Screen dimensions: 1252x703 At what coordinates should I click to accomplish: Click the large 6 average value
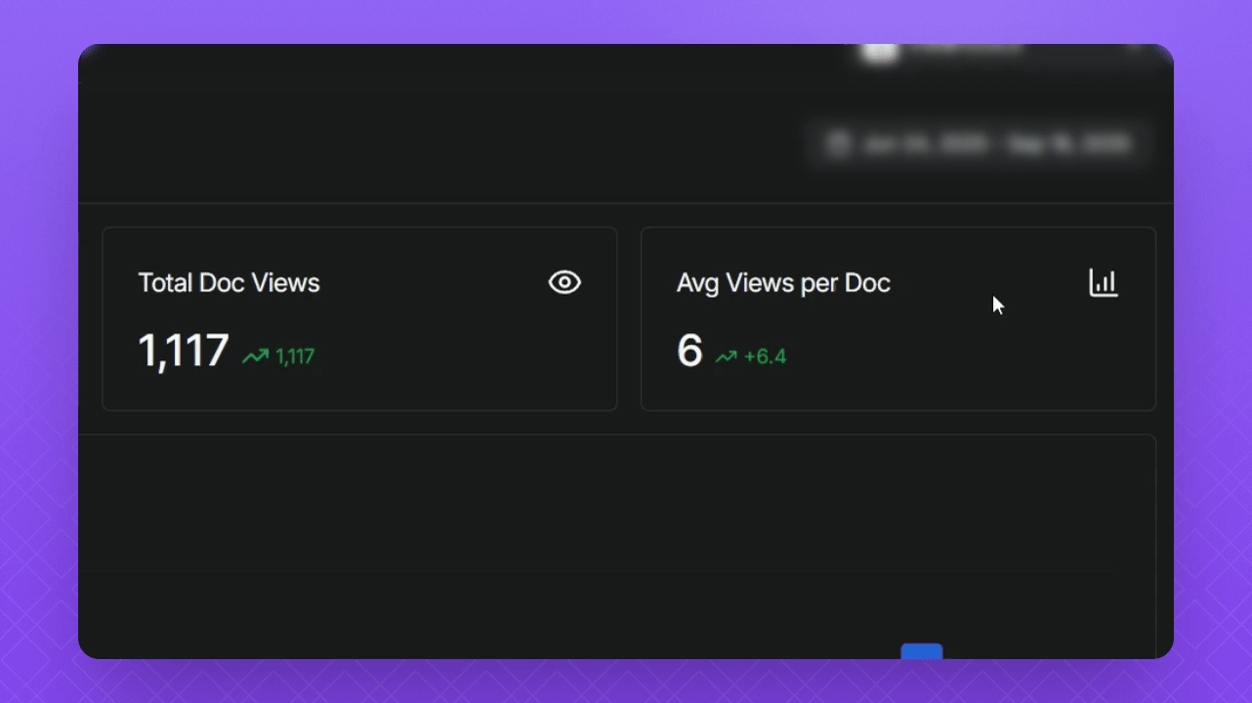pyautogui.click(x=689, y=351)
